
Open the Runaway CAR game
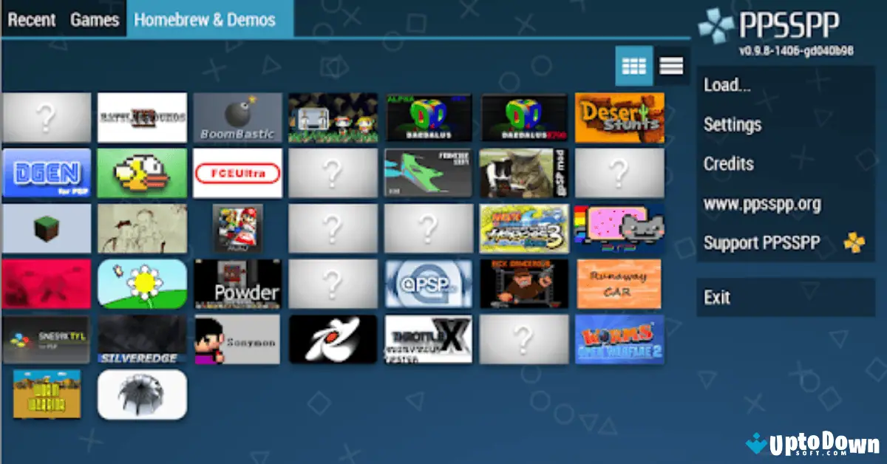click(619, 284)
